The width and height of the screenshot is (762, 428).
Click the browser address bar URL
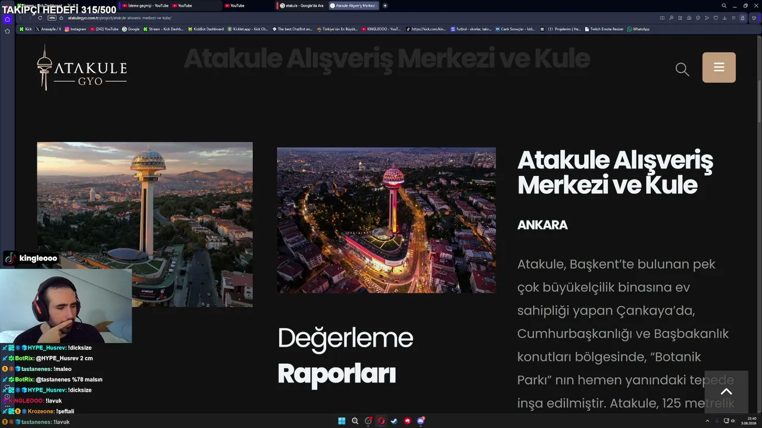[120, 18]
